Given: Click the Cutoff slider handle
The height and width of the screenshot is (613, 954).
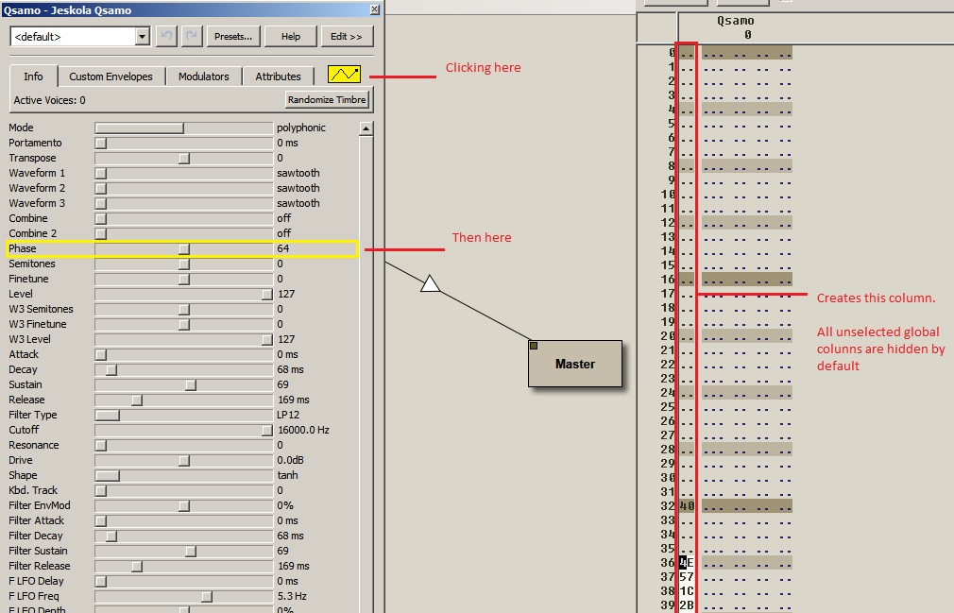Looking at the screenshot, I should [267, 430].
